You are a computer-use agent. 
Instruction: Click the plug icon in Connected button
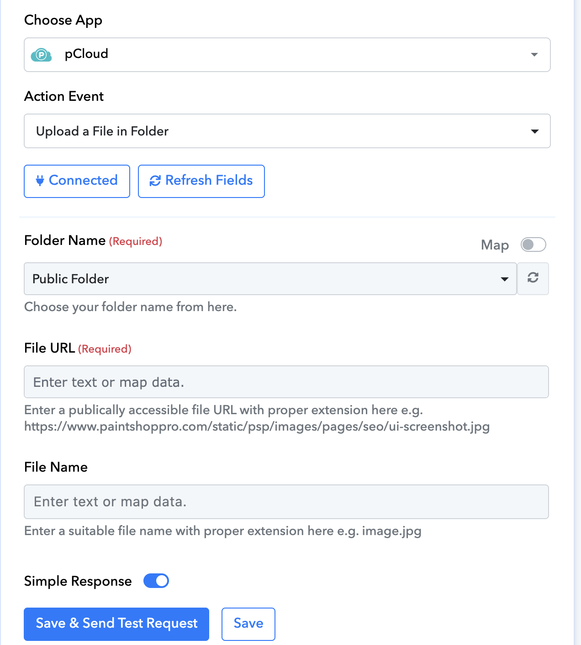click(x=40, y=181)
